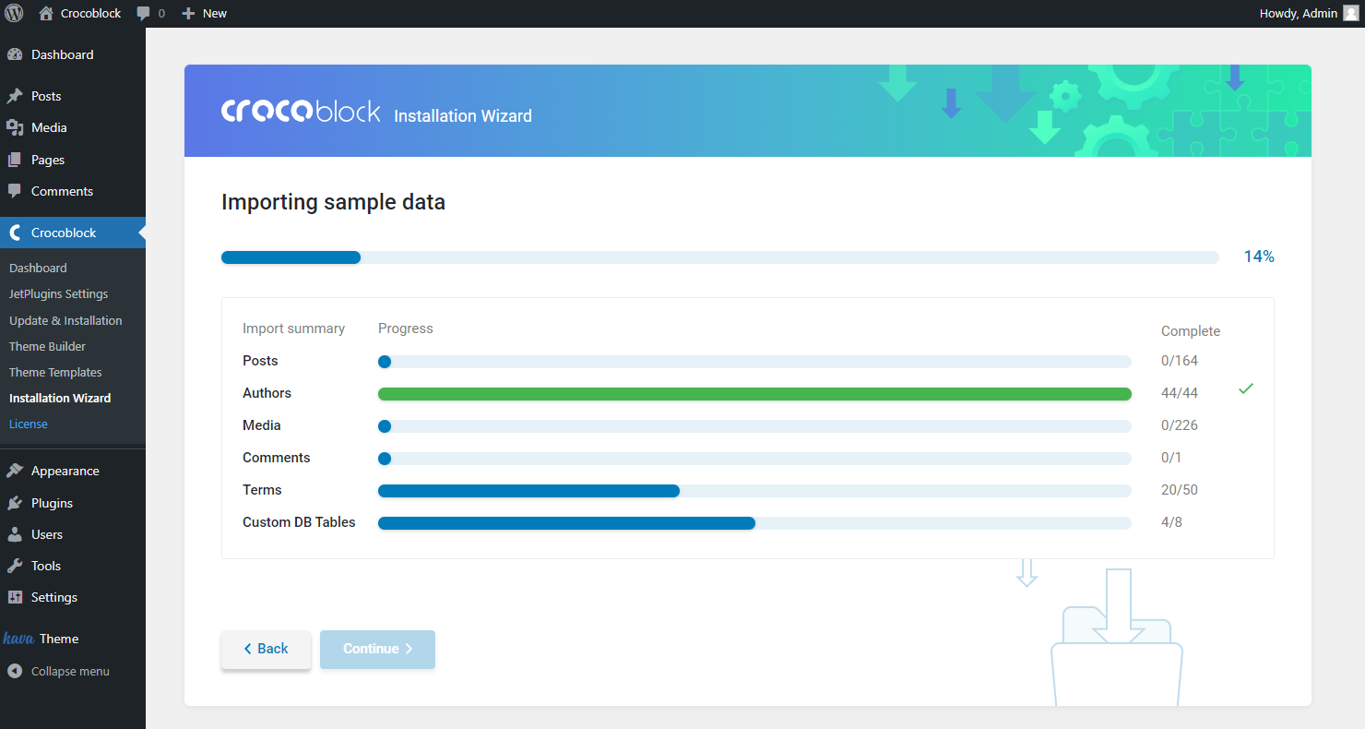Click the Installation Wizard header title

463,116
